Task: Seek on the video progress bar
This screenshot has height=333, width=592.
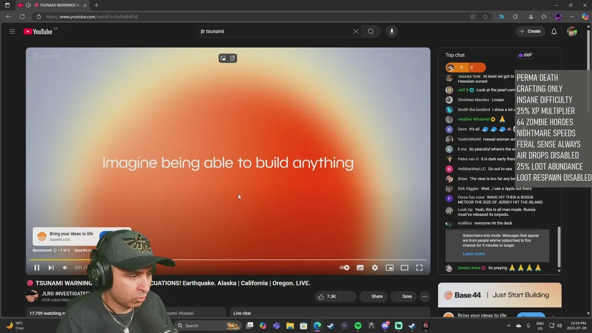Action: [228, 259]
